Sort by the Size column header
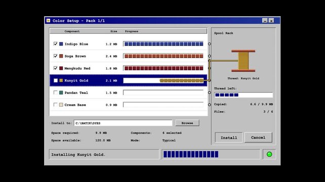The image size is (325, 182). (x=114, y=31)
